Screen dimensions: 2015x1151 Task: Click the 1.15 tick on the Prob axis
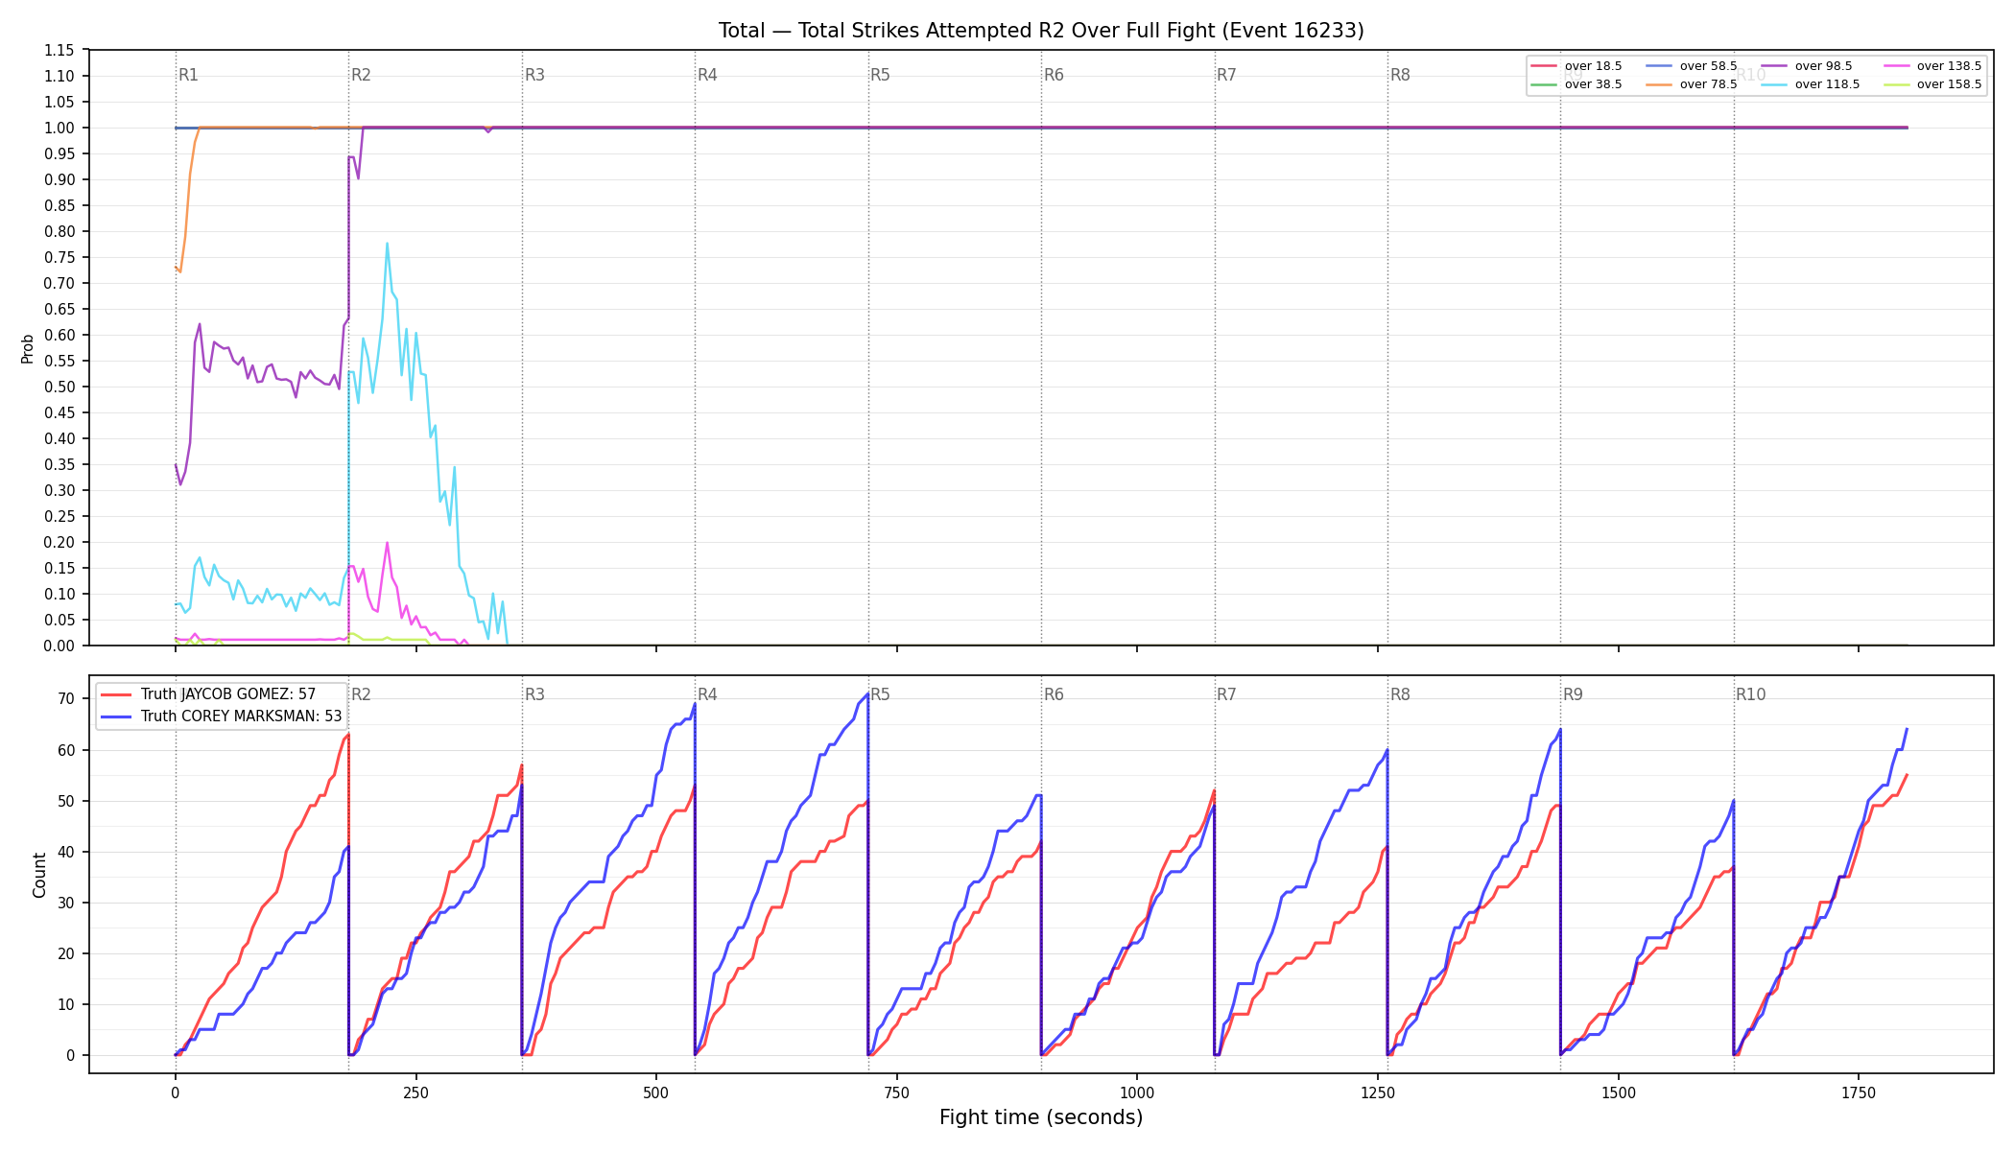(59, 50)
